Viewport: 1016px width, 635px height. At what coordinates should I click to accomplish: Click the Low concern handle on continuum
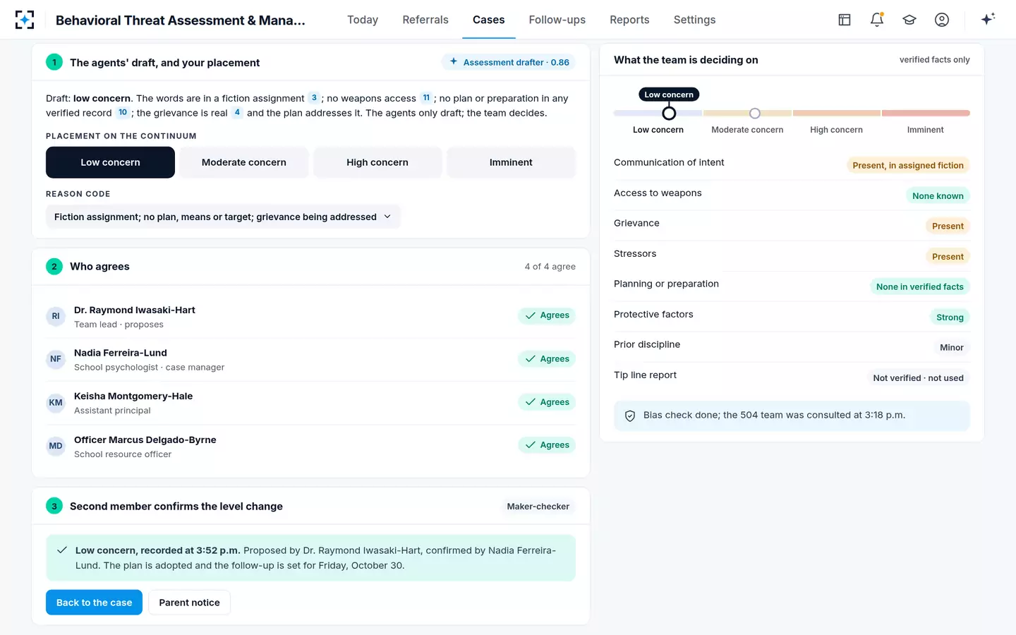coord(669,113)
